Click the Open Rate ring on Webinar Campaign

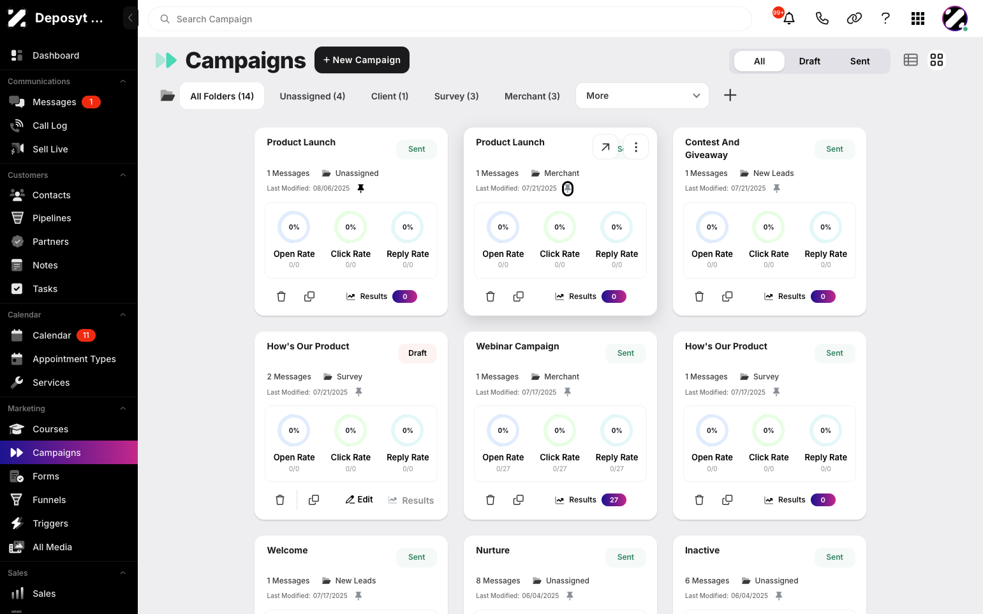point(503,431)
